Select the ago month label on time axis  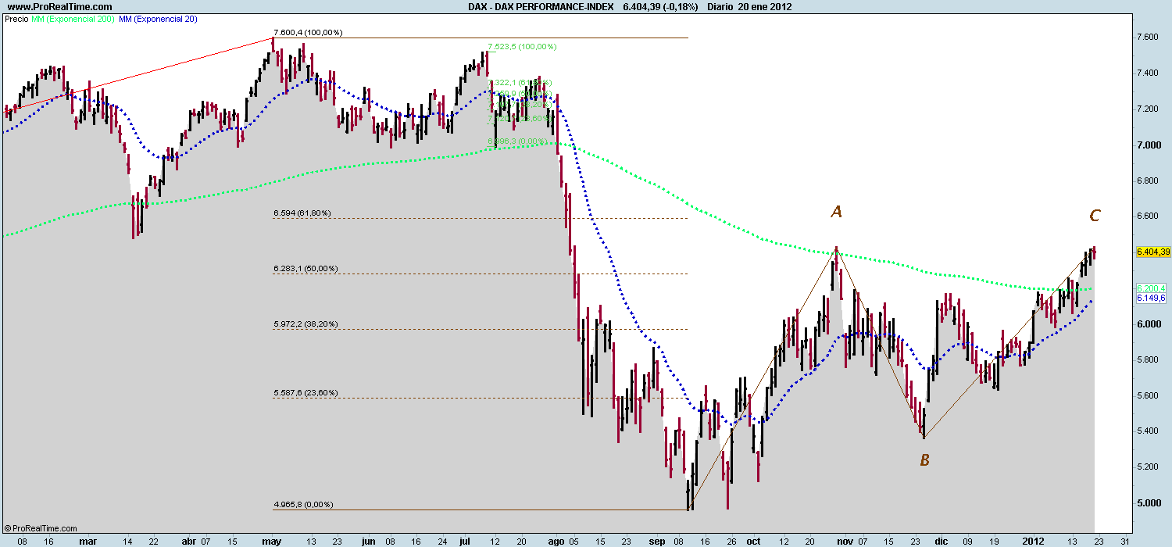click(556, 540)
